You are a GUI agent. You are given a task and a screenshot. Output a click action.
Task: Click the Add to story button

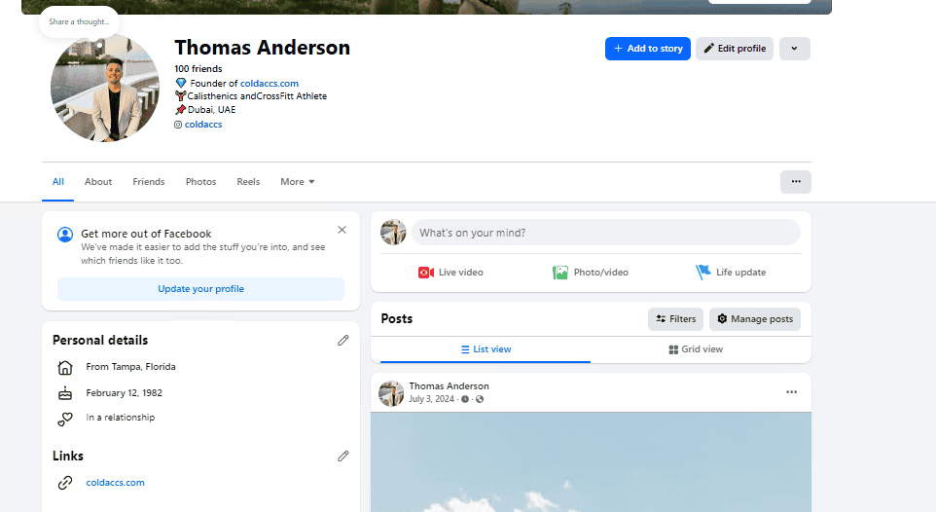tap(648, 49)
